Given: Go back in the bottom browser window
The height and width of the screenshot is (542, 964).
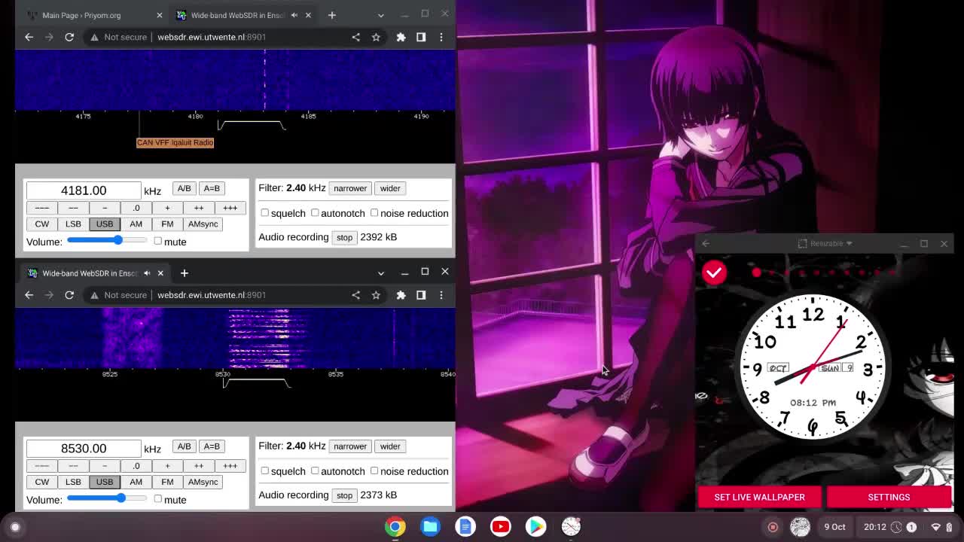Looking at the screenshot, I should pos(29,295).
